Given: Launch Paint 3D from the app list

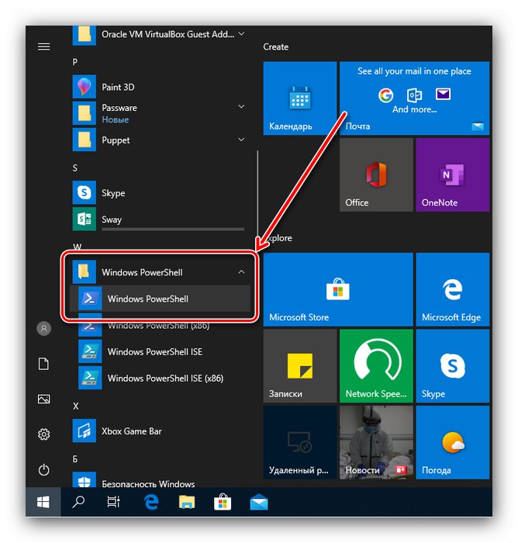Looking at the screenshot, I should pos(159,87).
